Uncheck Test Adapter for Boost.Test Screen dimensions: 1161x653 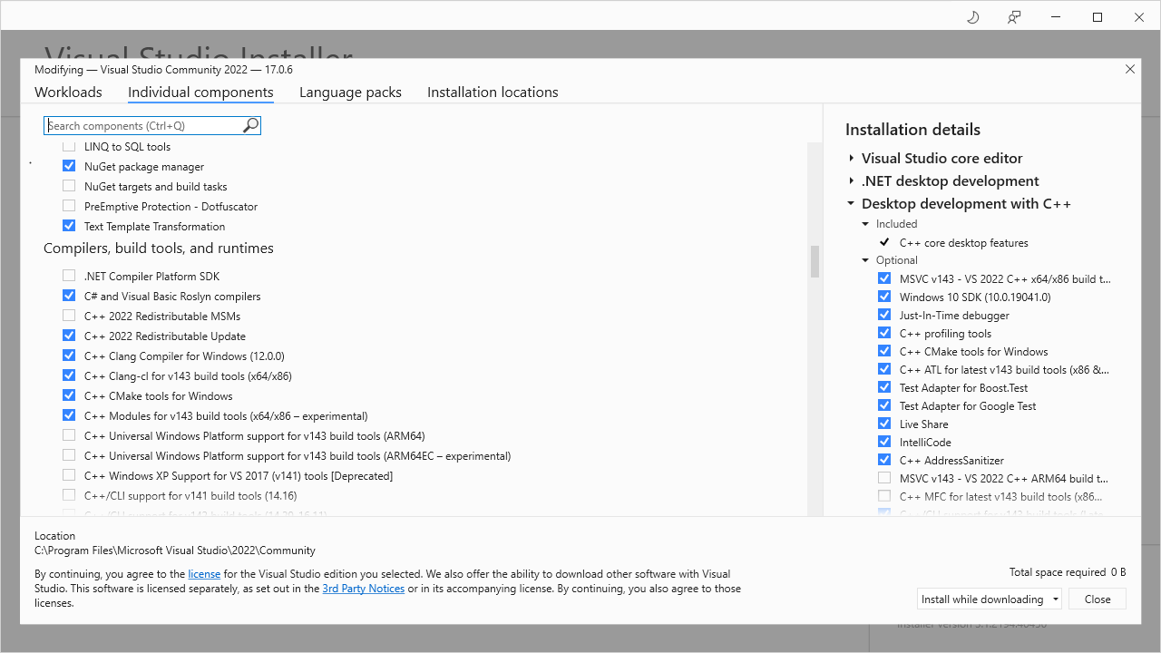pos(884,387)
